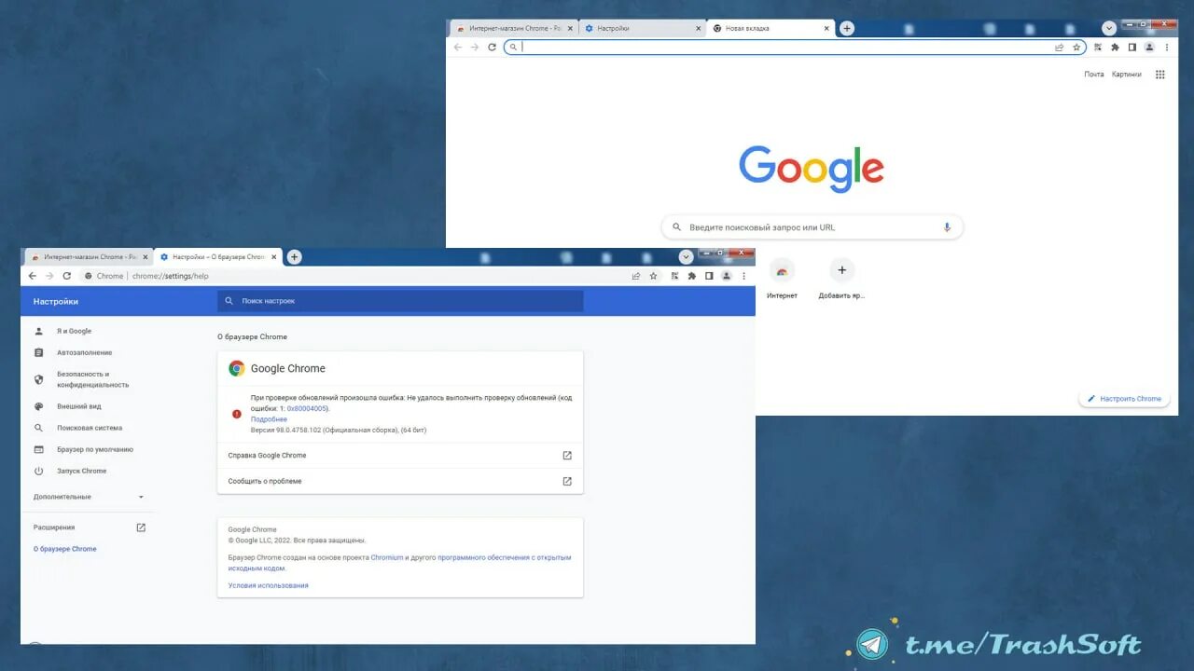The width and height of the screenshot is (1194, 671).
Task: Open the Chromium project link
Action: click(387, 557)
